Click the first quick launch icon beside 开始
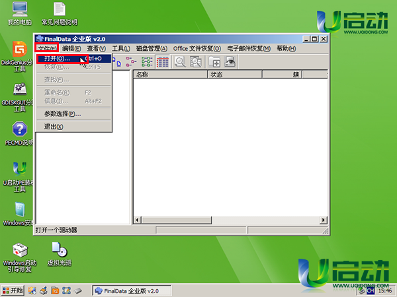This screenshot has width=397, height=297. click(32, 290)
